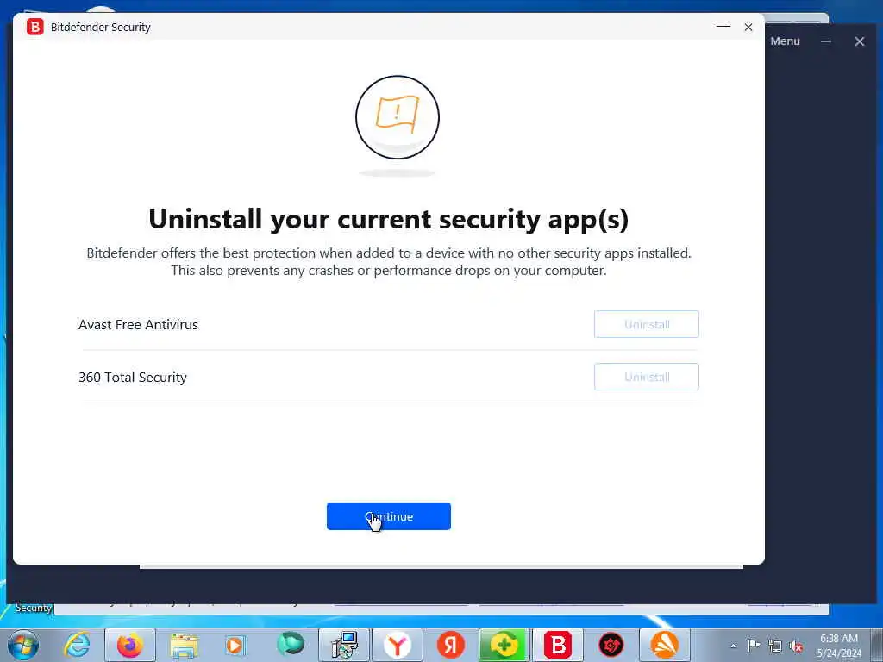Open network tray icon
Image resolution: width=883 pixels, height=662 pixels.
coord(775,646)
